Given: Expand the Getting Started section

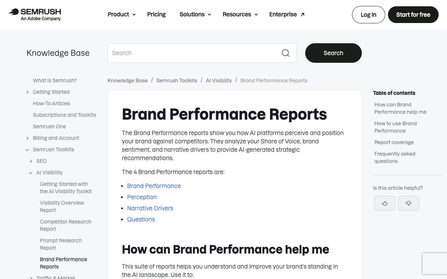Looking at the screenshot, I should click(28, 92).
